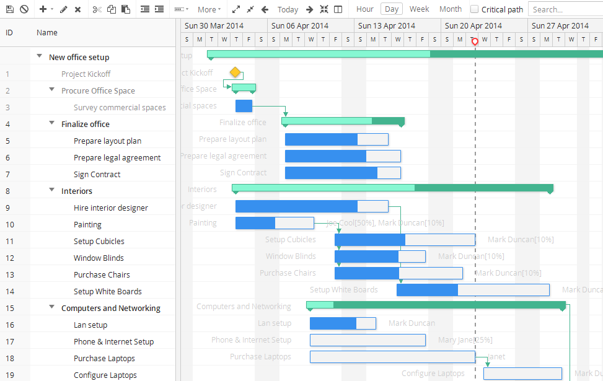603x381 pixels.
Task: Select the Window Blinds row
Action: pyautogui.click(x=87, y=258)
